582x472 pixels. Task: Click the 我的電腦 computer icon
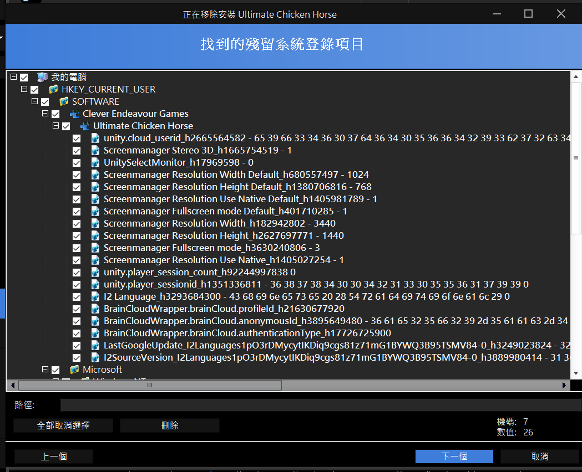click(42, 77)
